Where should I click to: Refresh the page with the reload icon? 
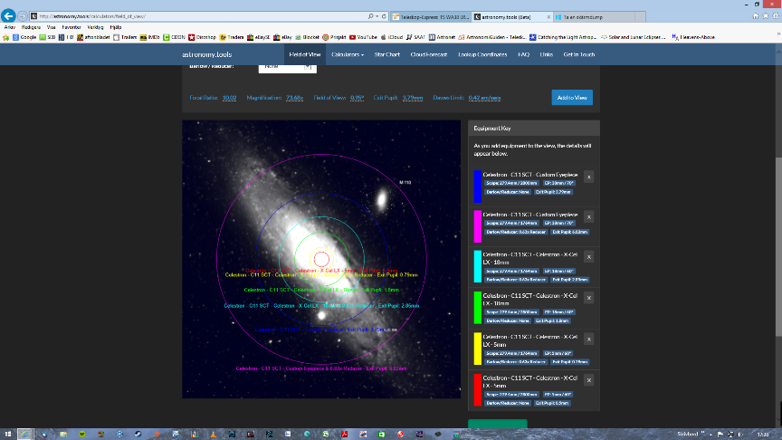tap(384, 16)
